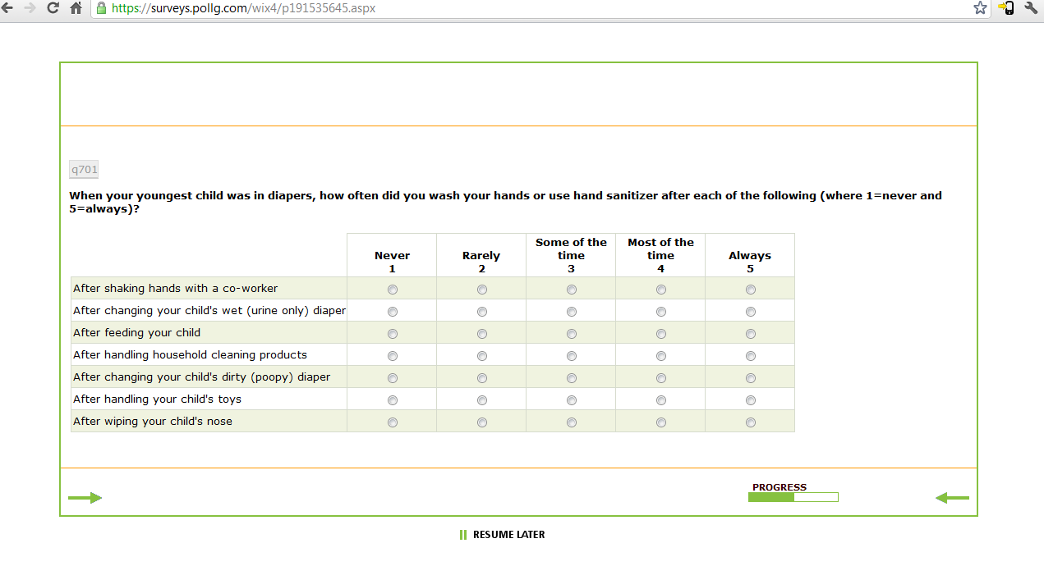Image resolution: width=1044 pixels, height=566 pixels.
Task: Select Most of the time for handling child's toys
Action: [660, 400]
